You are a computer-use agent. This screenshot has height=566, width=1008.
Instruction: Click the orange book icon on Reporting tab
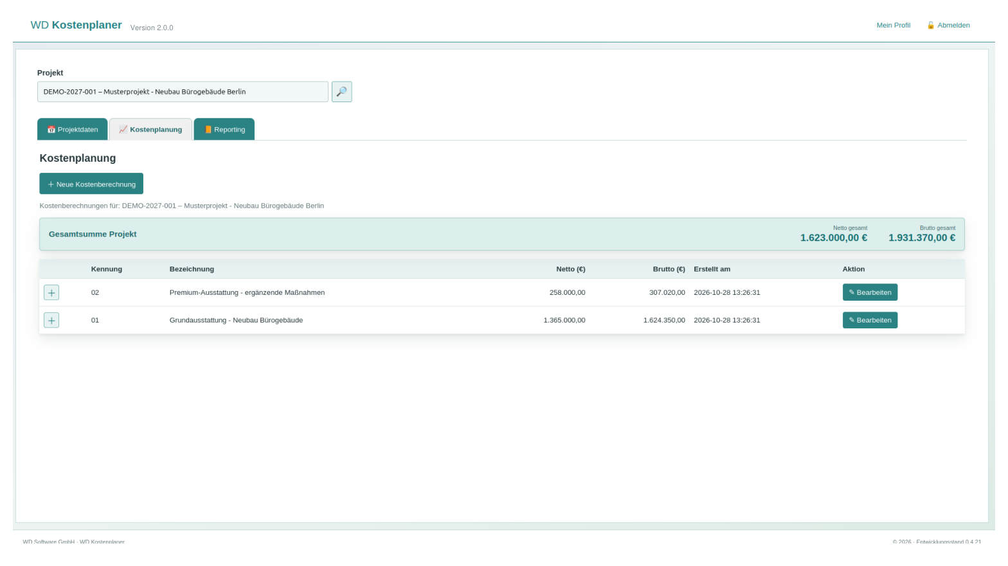(208, 130)
